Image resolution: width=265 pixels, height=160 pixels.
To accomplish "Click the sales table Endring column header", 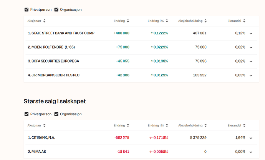I will (119, 125).
